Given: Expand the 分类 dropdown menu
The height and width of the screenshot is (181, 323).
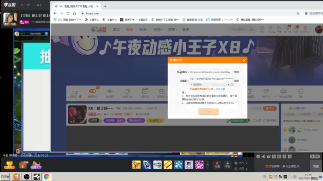Looking at the screenshot, I should (143, 29).
